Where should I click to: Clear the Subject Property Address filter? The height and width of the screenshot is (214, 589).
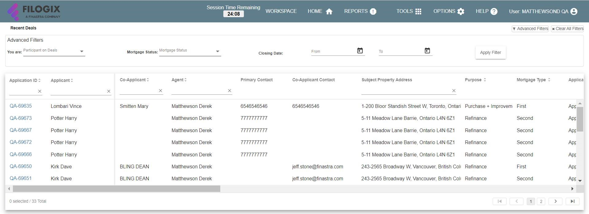(454, 90)
